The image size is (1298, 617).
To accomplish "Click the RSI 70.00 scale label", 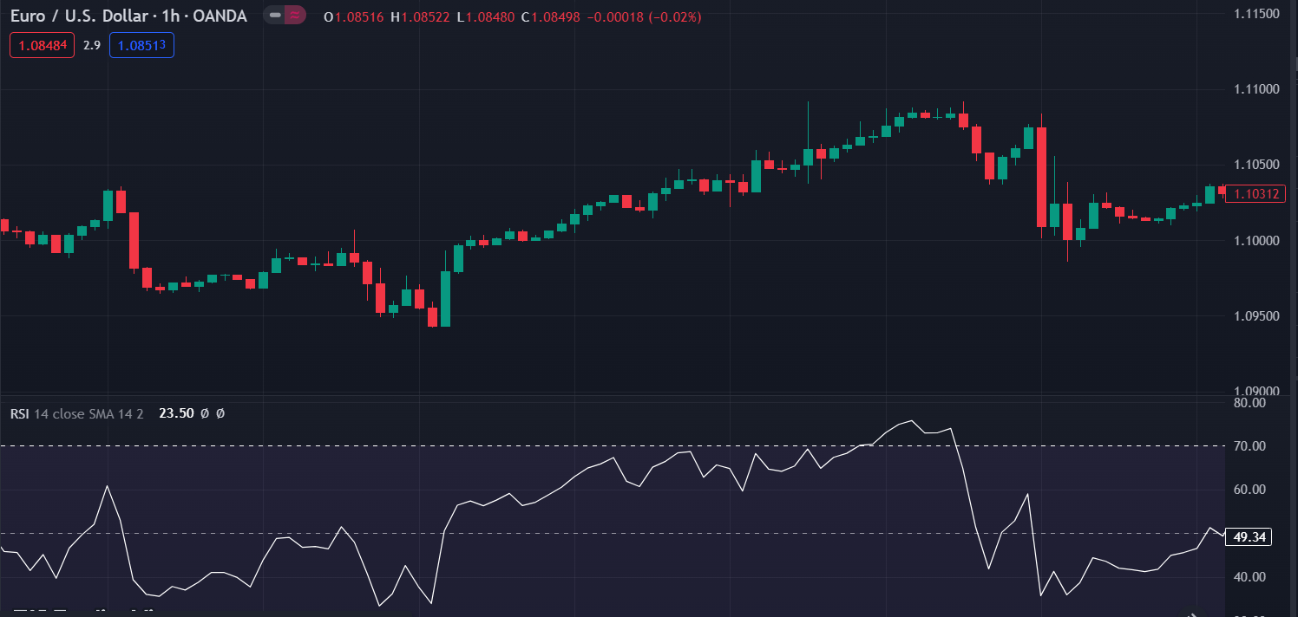I will pyautogui.click(x=1249, y=446).
